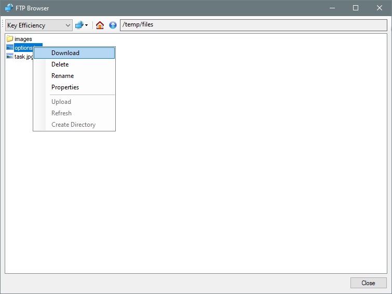This screenshot has width=392, height=294.
Task: Choose Delete from the context menu
Action: (x=74, y=64)
